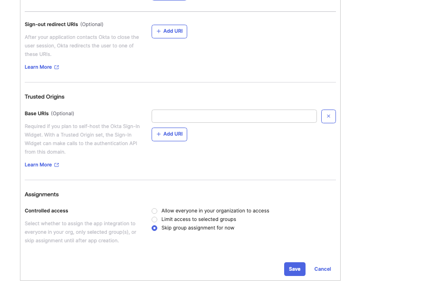Click the external link icon beside sign-out Learn More
This screenshot has height=294, width=421.
[x=57, y=67]
